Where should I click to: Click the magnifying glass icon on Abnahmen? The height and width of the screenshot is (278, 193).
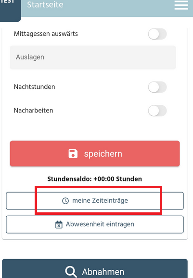coord(71,272)
